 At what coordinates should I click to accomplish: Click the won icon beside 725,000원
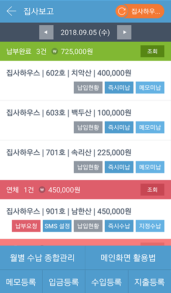pos(55,51)
